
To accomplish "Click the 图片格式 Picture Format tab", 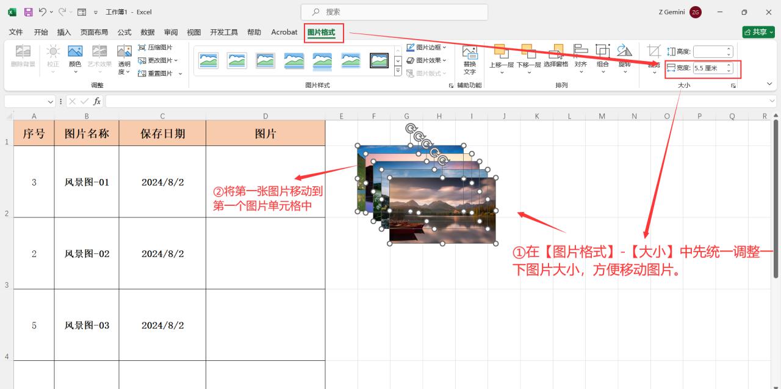I will tap(322, 32).
